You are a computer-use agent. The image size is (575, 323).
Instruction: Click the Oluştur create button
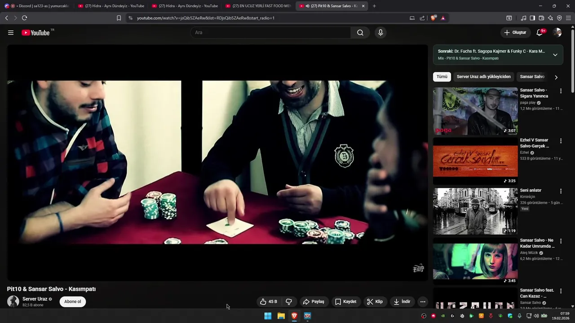click(x=515, y=32)
